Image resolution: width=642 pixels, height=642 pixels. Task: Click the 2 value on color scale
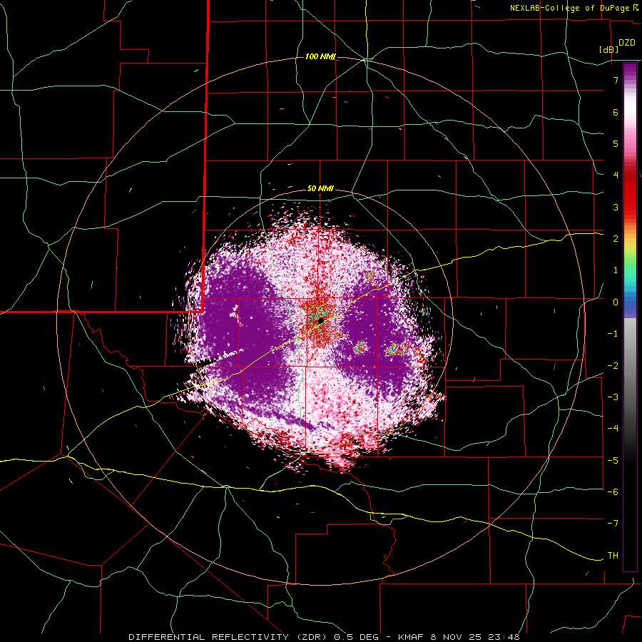tap(616, 239)
